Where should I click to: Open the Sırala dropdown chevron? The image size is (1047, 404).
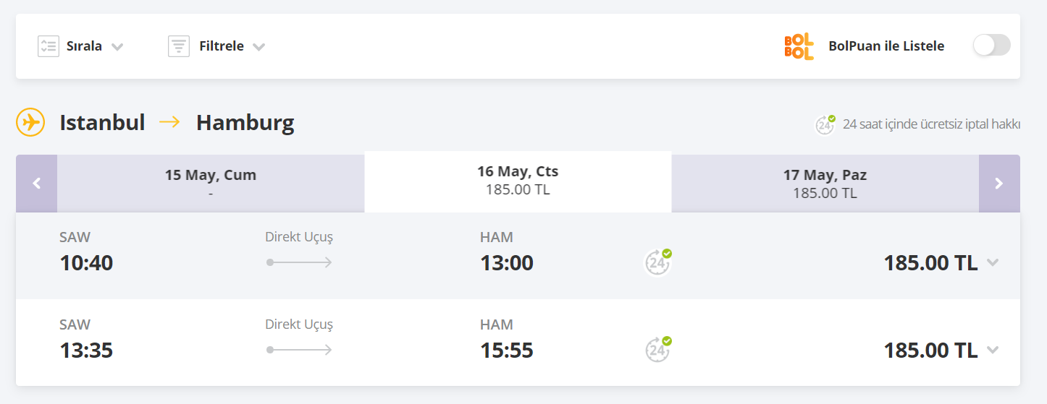117,47
